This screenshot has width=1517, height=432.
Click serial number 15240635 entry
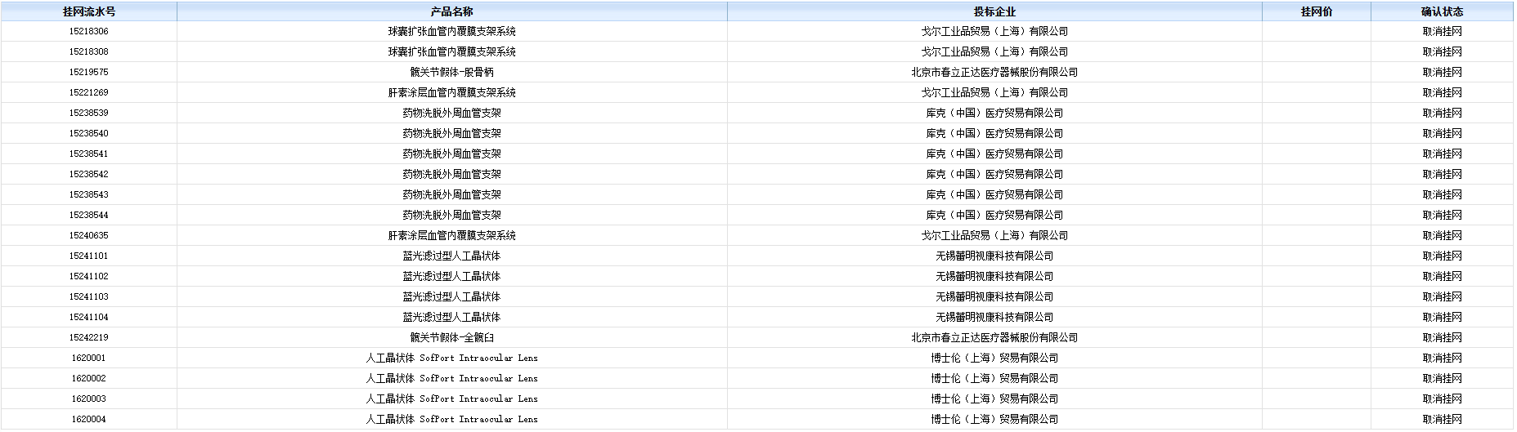coord(88,236)
